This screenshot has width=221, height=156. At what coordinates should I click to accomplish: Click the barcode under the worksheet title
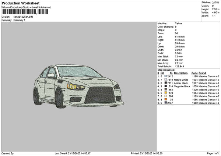click(x=25, y=12)
